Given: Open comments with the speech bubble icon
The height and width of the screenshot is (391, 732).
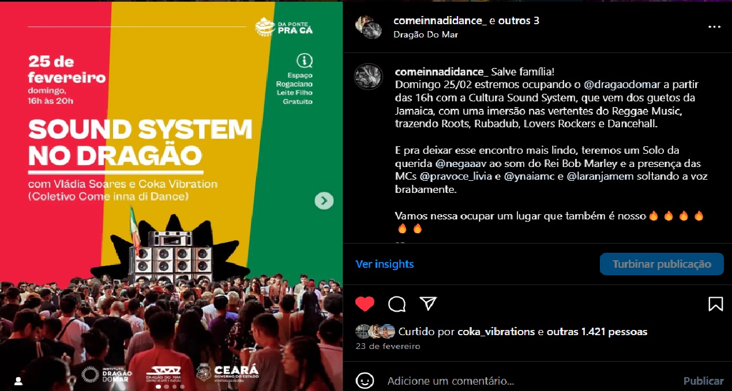Looking at the screenshot, I should click(397, 303).
